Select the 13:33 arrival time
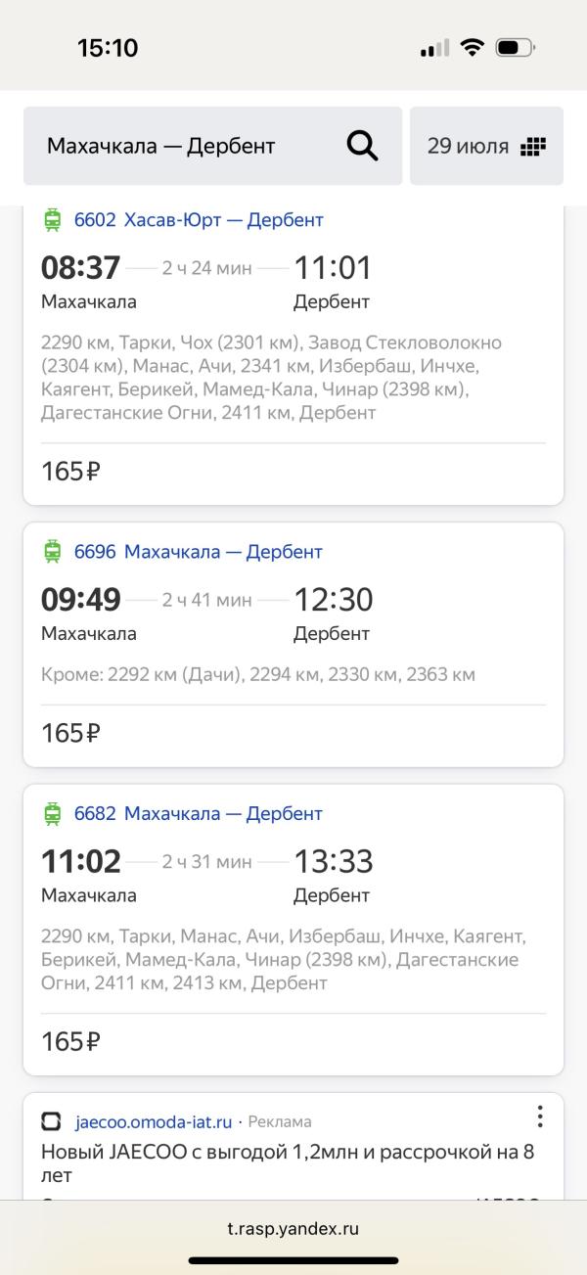The image size is (587, 1275). tap(334, 862)
